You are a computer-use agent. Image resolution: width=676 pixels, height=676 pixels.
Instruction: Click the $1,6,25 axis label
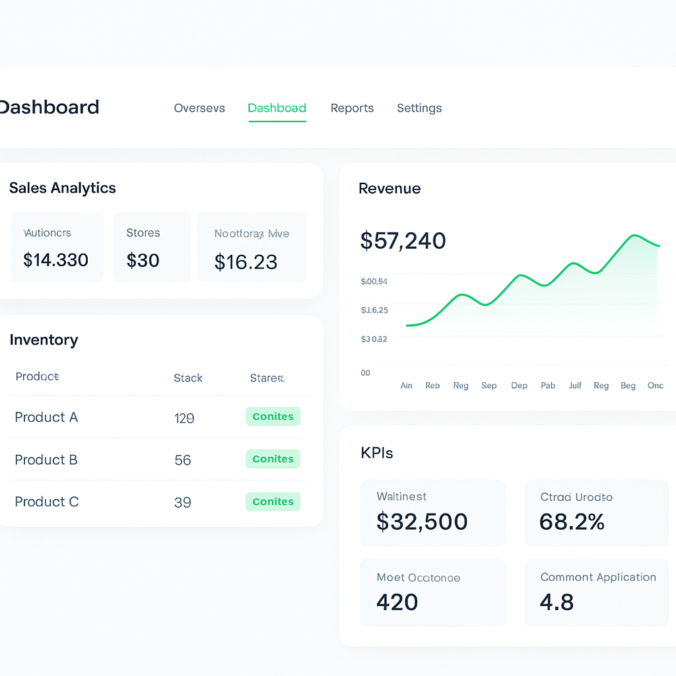coord(374,310)
